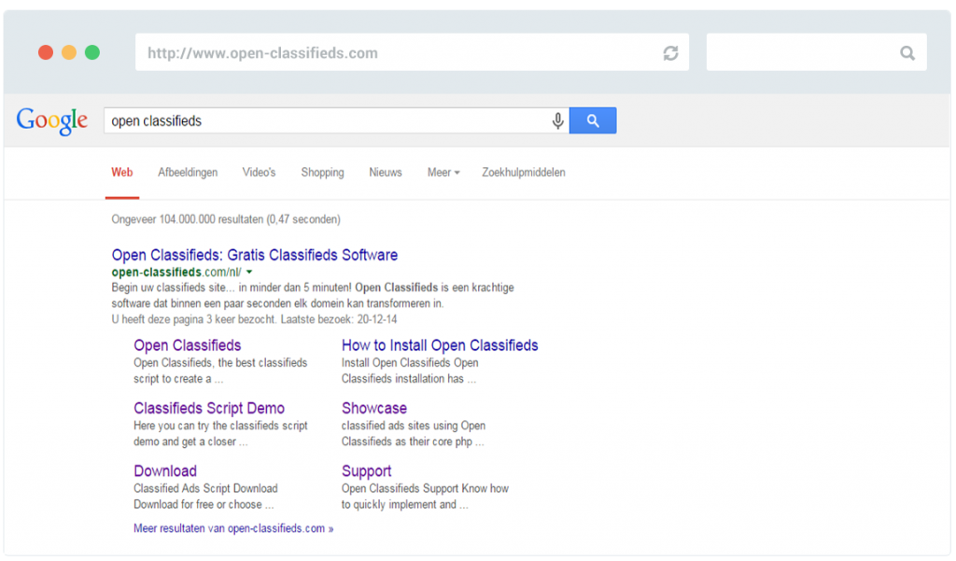Open 'How to Install Open Classifieds' sitelink
The image size is (956, 561).
(x=440, y=345)
